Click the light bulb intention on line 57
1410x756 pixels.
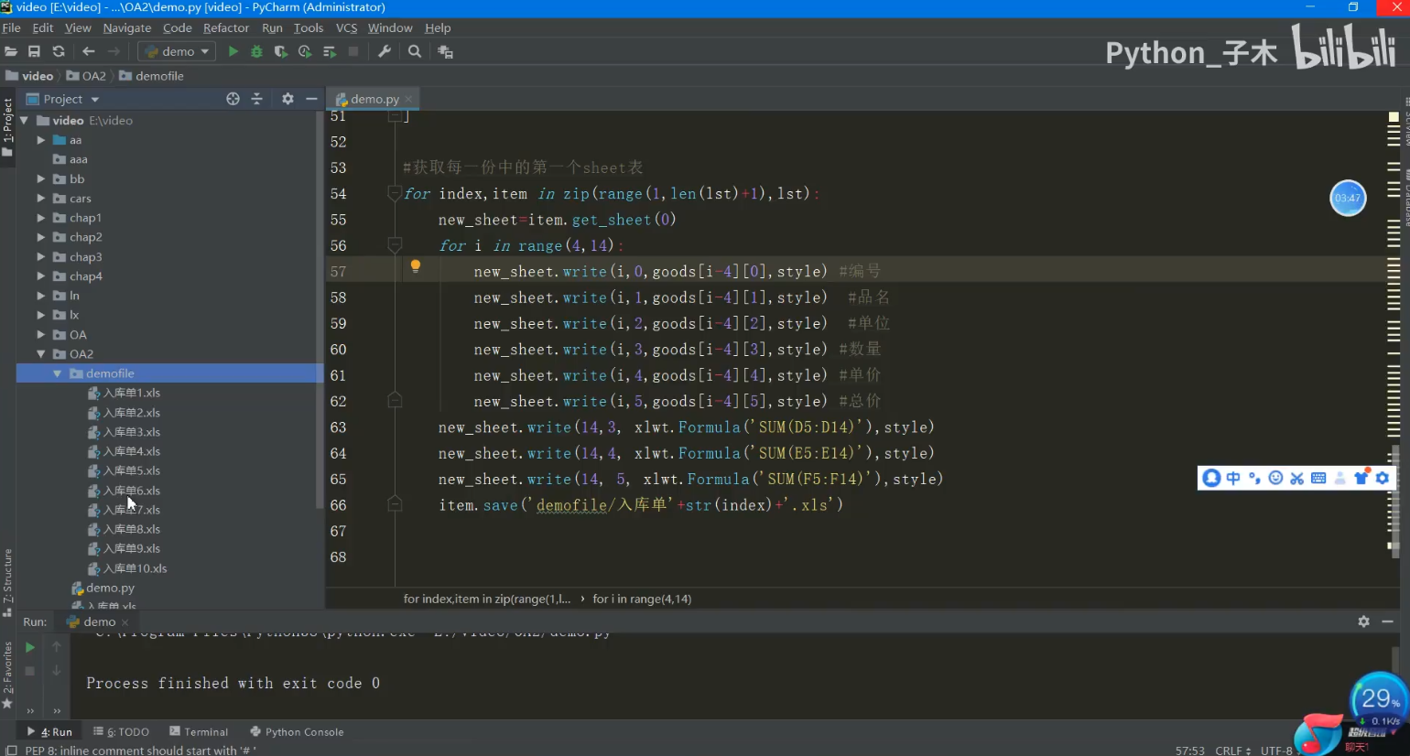415,266
